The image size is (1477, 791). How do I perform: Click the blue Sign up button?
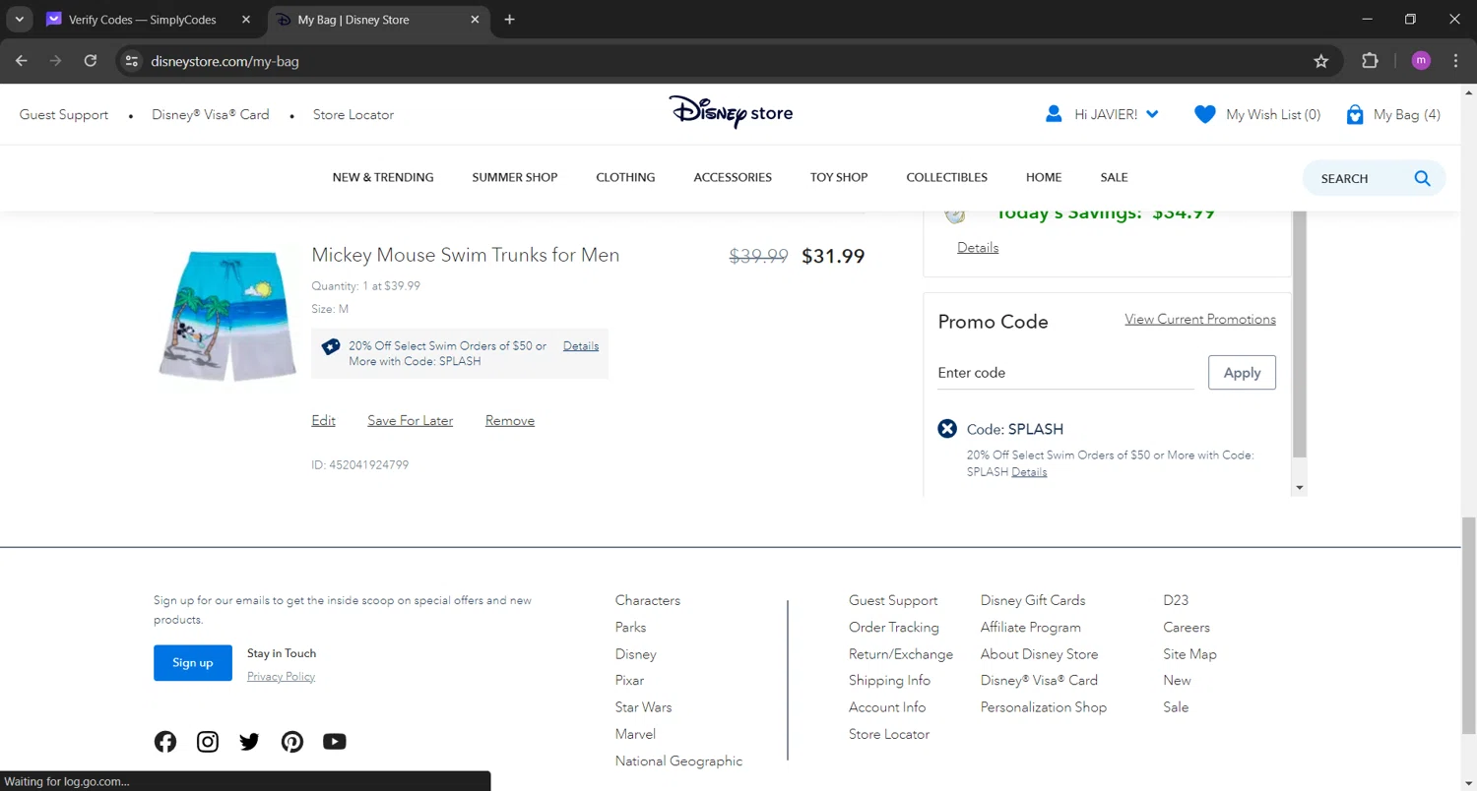(x=193, y=663)
